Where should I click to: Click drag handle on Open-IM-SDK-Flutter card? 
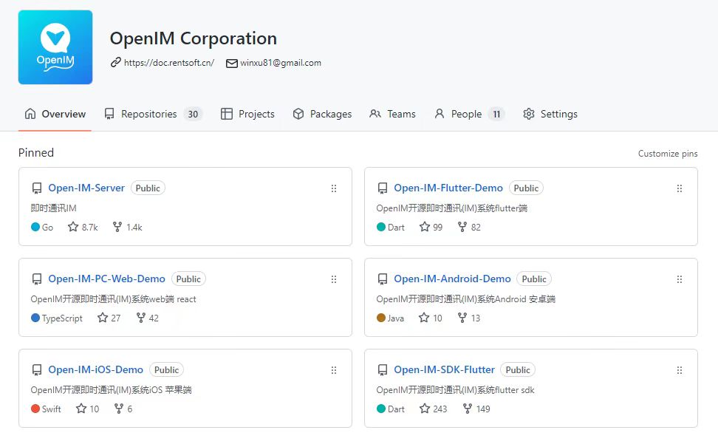pyautogui.click(x=680, y=370)
